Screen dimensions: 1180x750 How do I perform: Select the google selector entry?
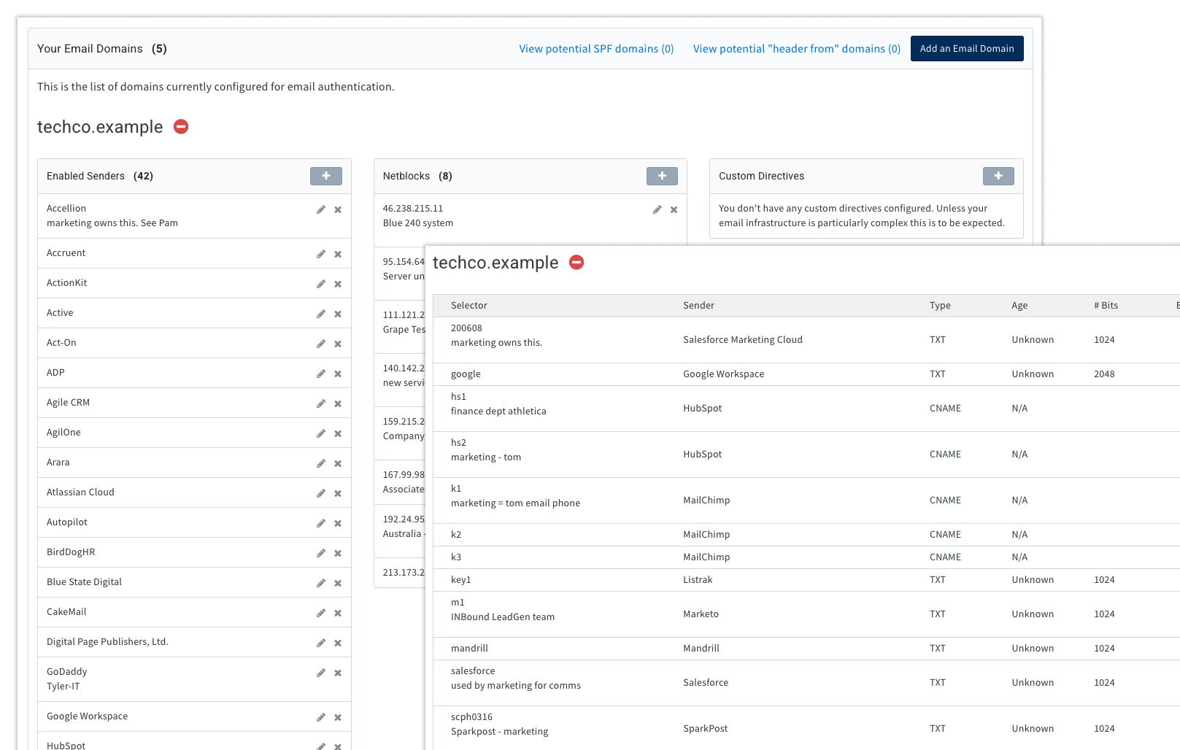pyautogui.click(x=466, y=374)
